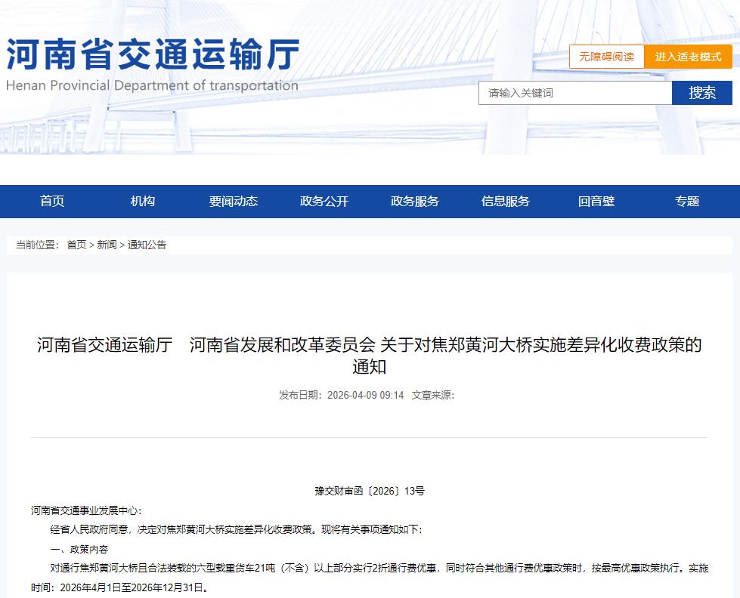Viewport: 740px width, 598px height.
Task: Navigate to 政务服务
Action: tap(416, 202)
